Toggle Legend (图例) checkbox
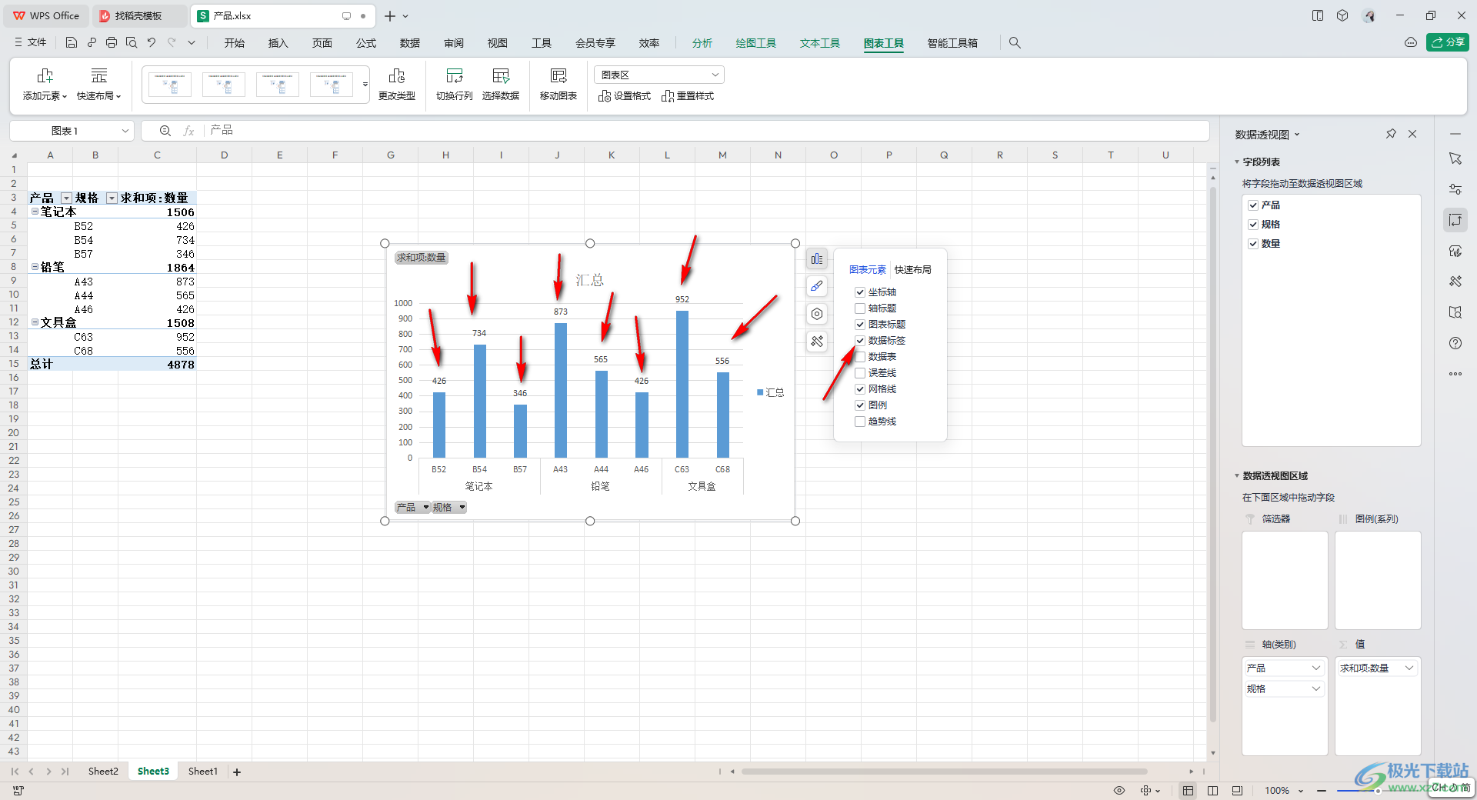The width and height of the screenshot is (1477, 800). [x=860, y=405]
